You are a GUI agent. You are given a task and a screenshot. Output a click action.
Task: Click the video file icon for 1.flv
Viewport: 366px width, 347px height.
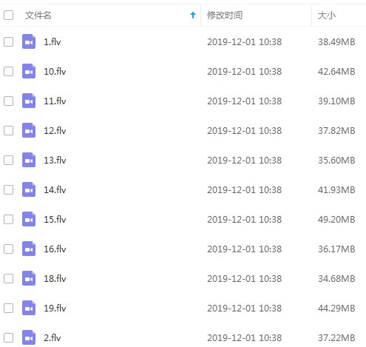(x=29, y=41)
